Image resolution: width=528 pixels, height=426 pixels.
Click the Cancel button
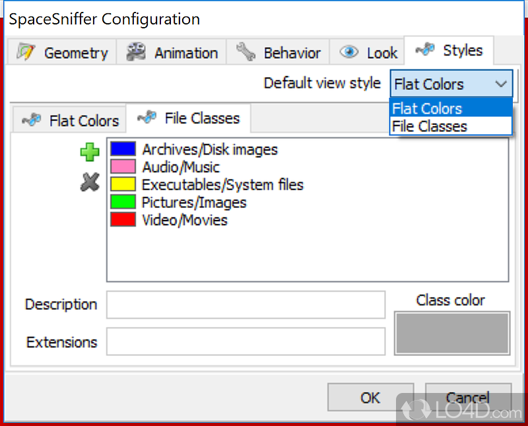(x=468, y=398)
